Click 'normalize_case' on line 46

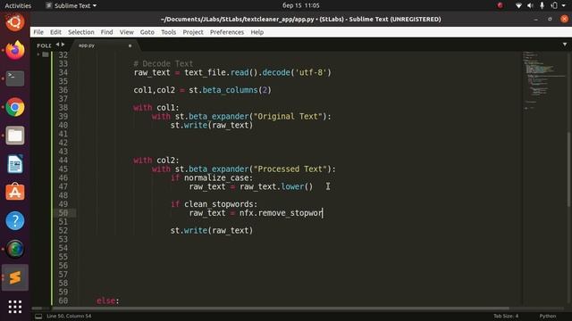coord(216,178)
